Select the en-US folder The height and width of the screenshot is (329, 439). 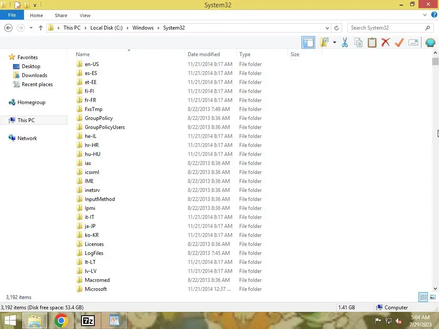[92, 64]
